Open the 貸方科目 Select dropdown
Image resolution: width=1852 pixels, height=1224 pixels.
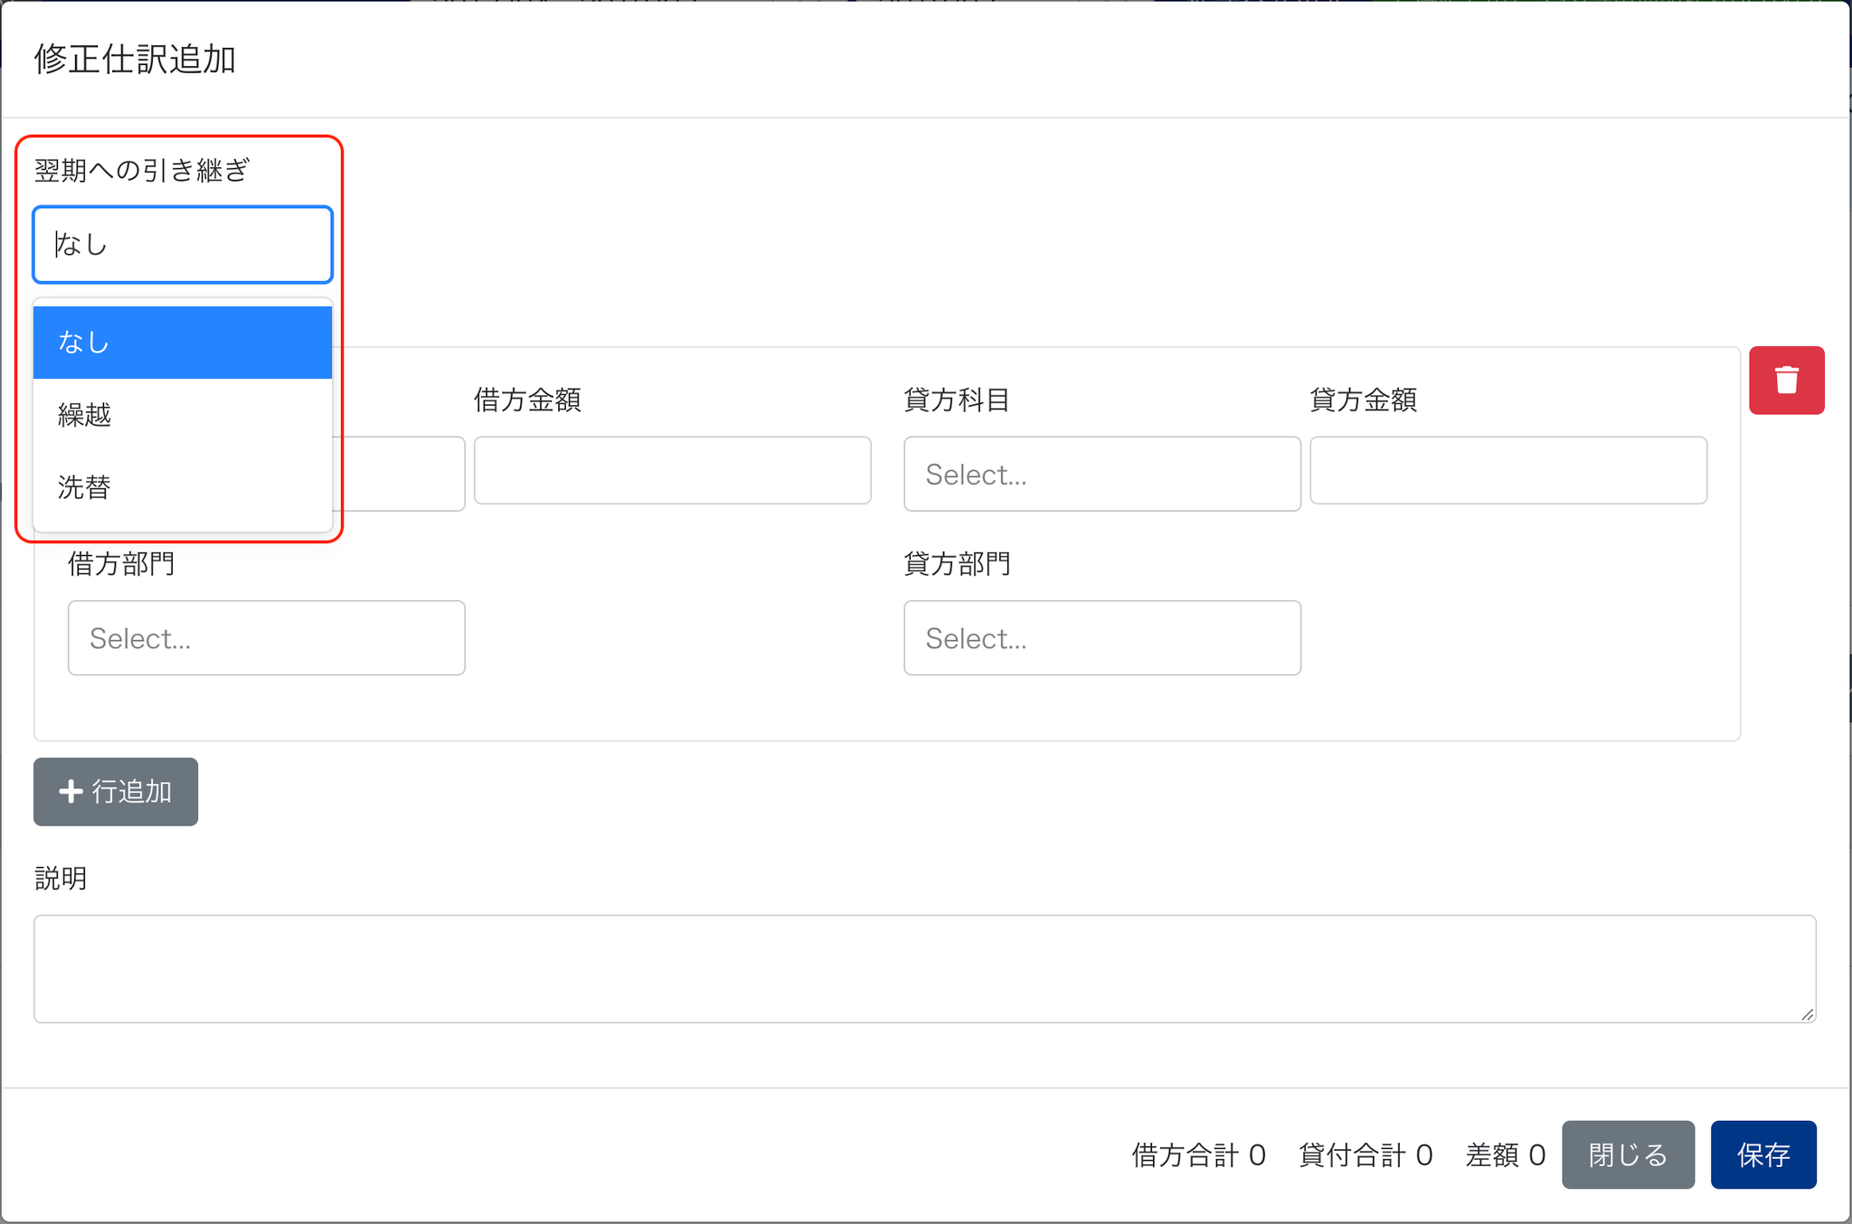(1101, 475)
